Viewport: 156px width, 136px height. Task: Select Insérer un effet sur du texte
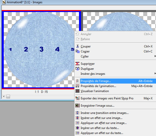tap(115, 128)
